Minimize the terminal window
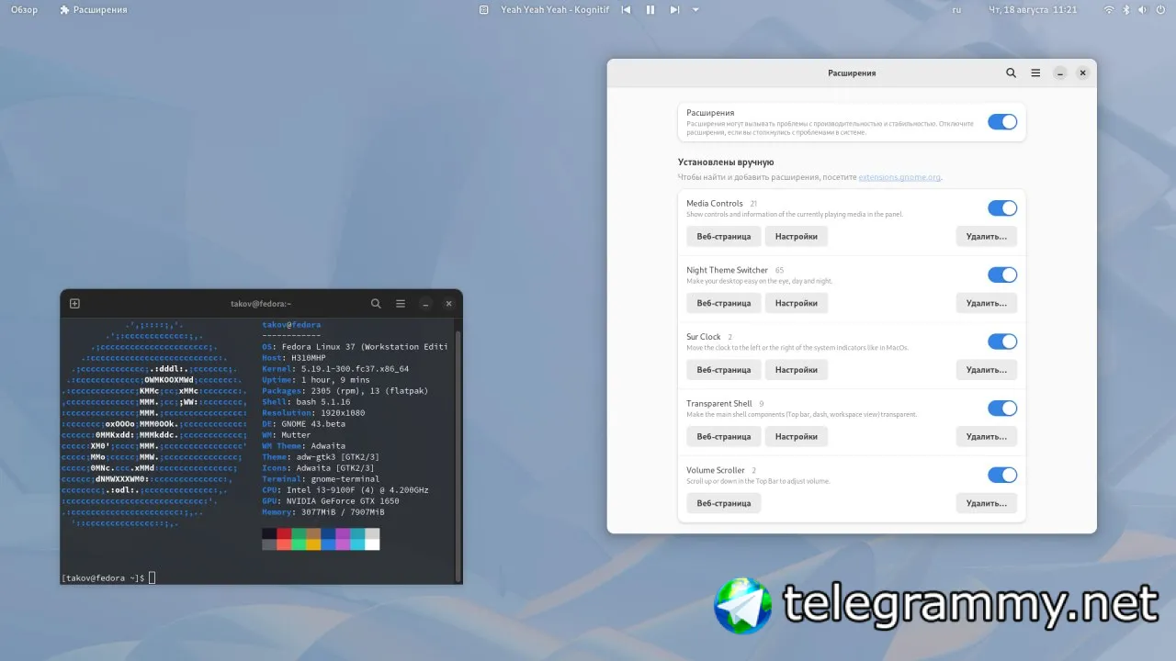 [x=424, y=303]
